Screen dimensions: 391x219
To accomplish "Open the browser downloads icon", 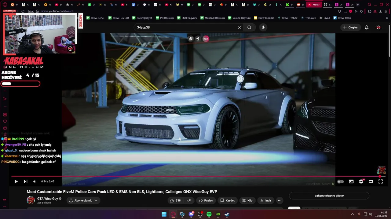I will (x=381, y=11).
